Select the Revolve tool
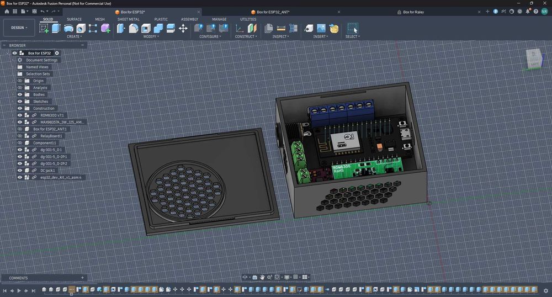 click(68, 29)
